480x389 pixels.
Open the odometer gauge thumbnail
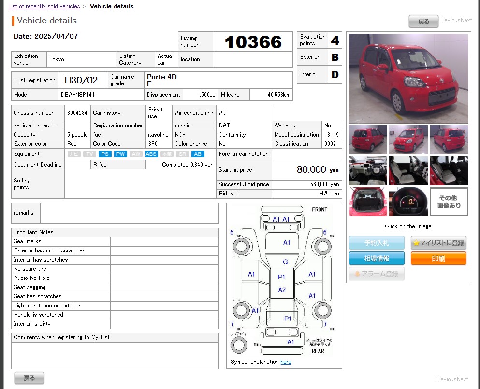408,202
